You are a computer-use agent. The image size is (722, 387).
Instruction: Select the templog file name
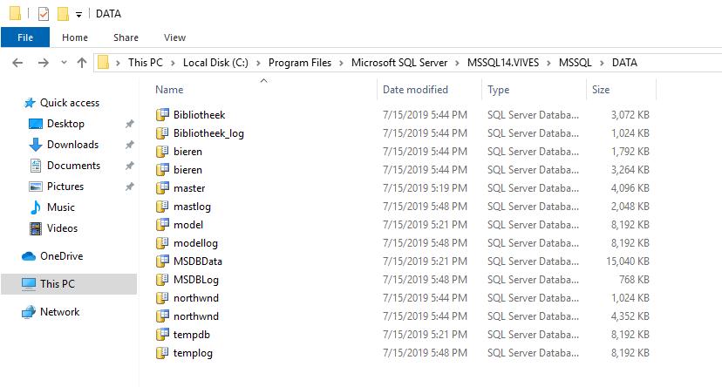tap(193, 353)
